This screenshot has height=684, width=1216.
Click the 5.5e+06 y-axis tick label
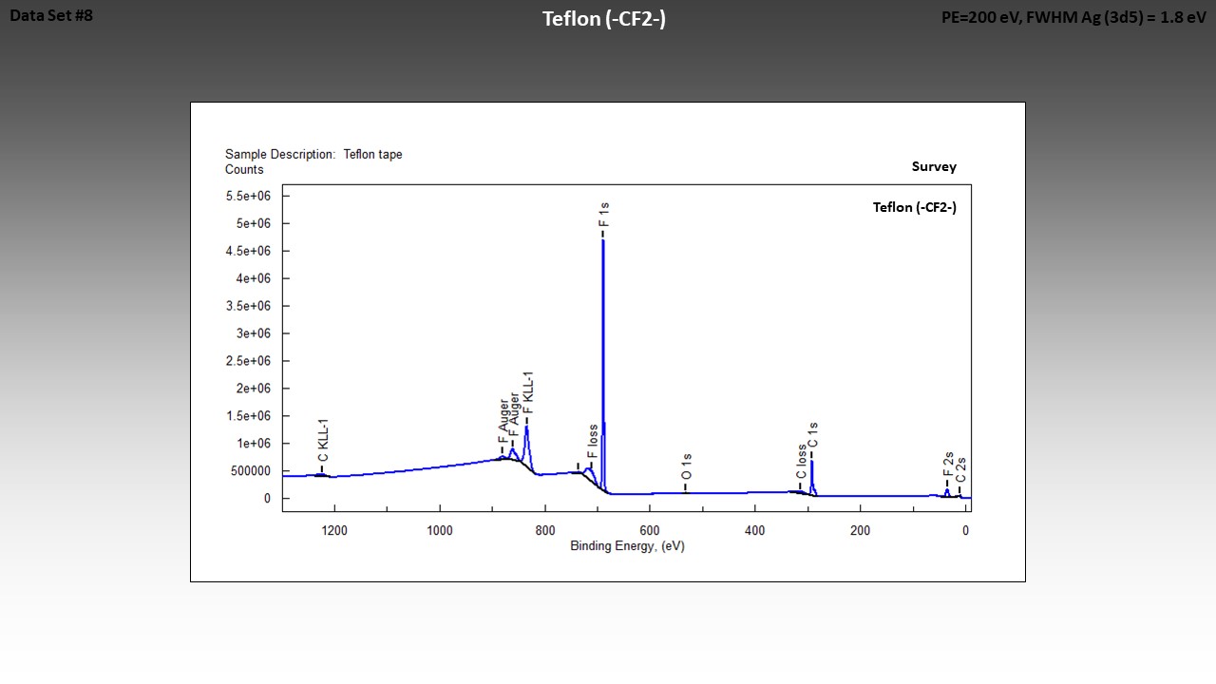click(x=248, y=196)
